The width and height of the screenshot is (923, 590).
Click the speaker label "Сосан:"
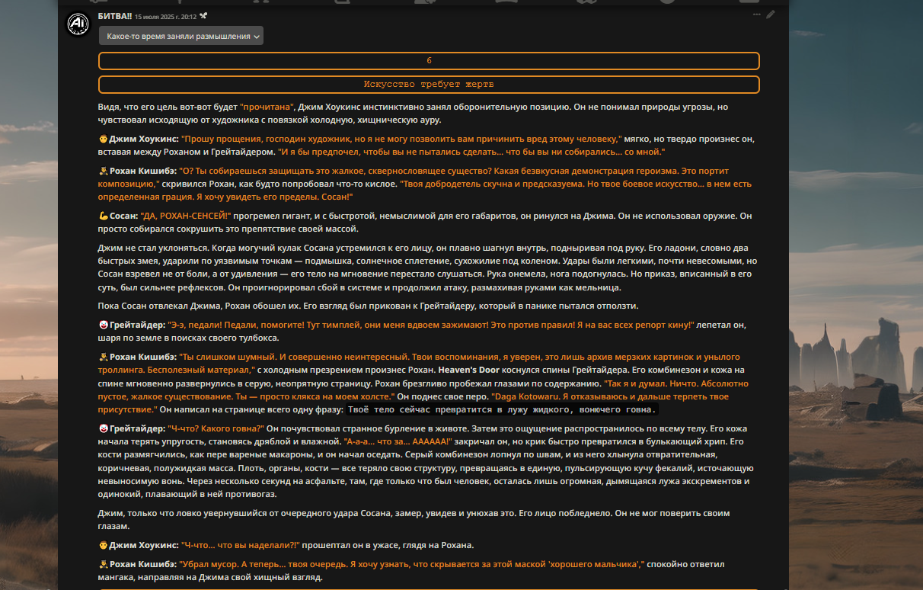(x=123, y=216)
